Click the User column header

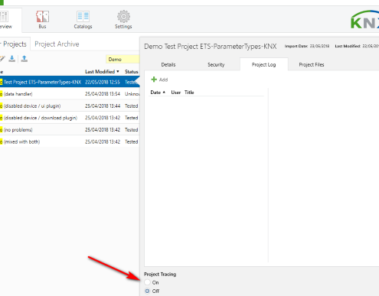(x=176, y=93)
